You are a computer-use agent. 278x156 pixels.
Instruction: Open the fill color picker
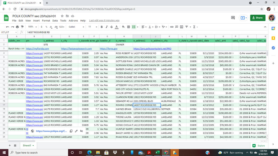coord(123,27)
